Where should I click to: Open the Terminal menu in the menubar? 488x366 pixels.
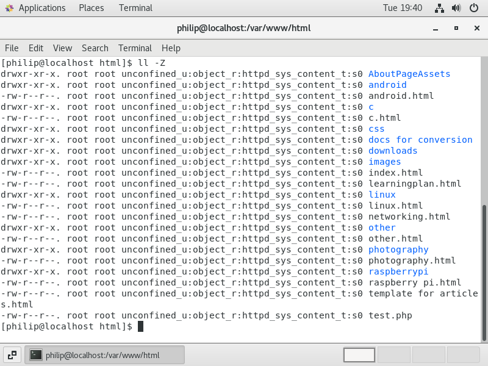(135, 48)
